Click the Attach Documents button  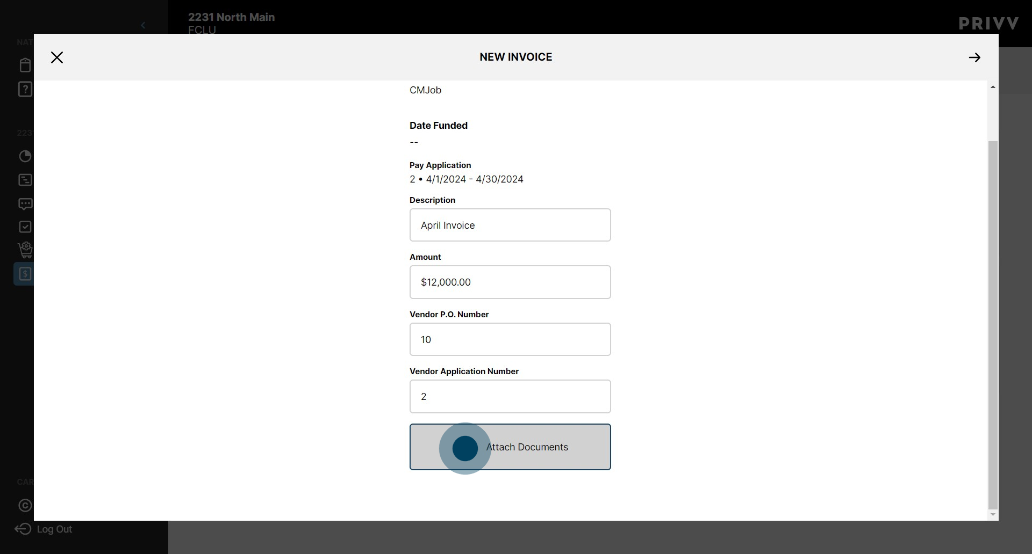coord(510,447)
